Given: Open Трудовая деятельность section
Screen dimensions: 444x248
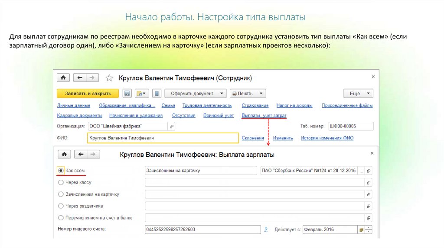Looking at the screenshot, I should point(207,105).
